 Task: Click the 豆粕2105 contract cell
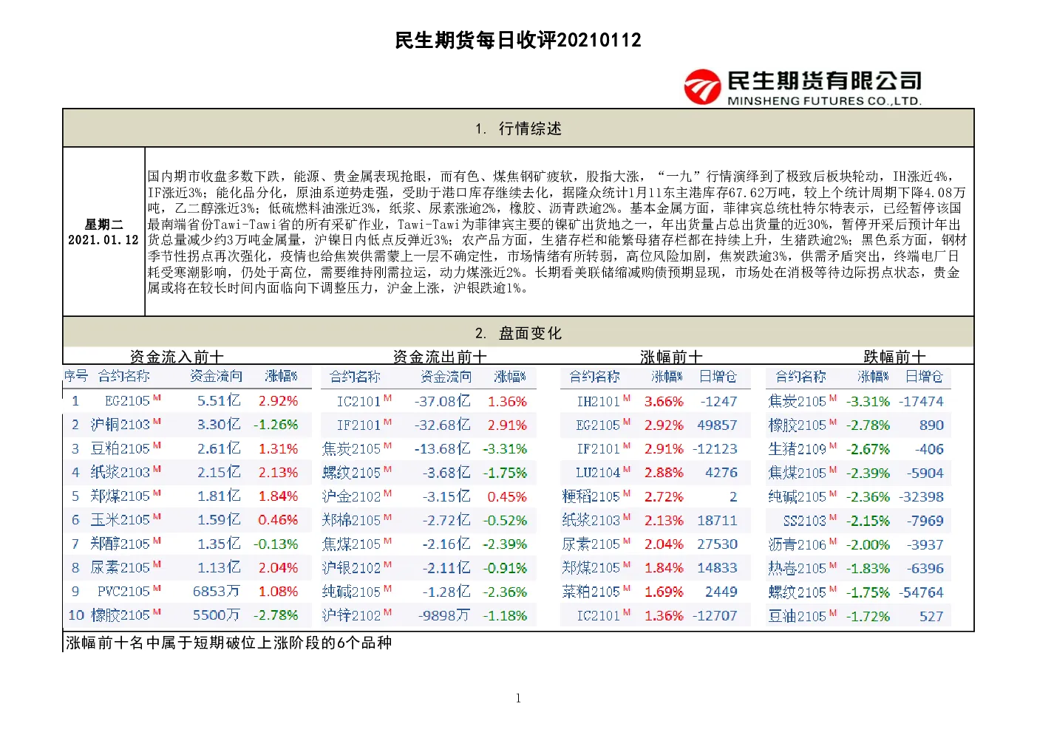pyautogui.click(x=120, y=448)
